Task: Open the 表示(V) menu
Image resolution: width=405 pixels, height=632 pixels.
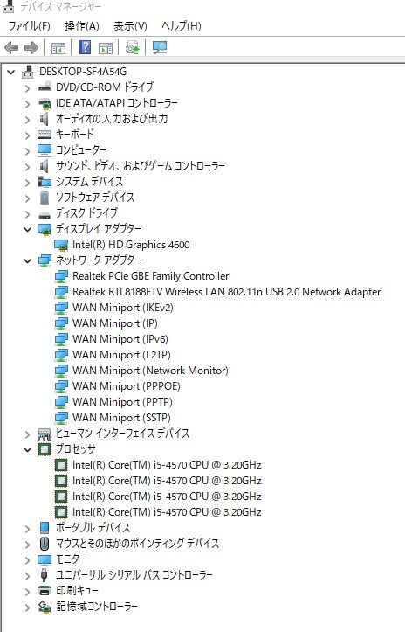Action: [x=130, y=26]
